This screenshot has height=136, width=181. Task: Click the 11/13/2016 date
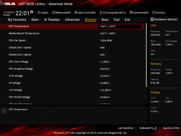9,12
